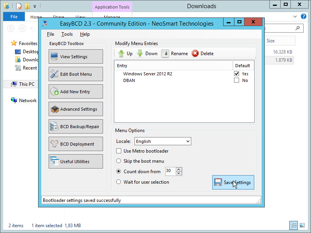
Task: Uncheck default for Windows Server 2012 R2
Action: [x=236, y=74]
